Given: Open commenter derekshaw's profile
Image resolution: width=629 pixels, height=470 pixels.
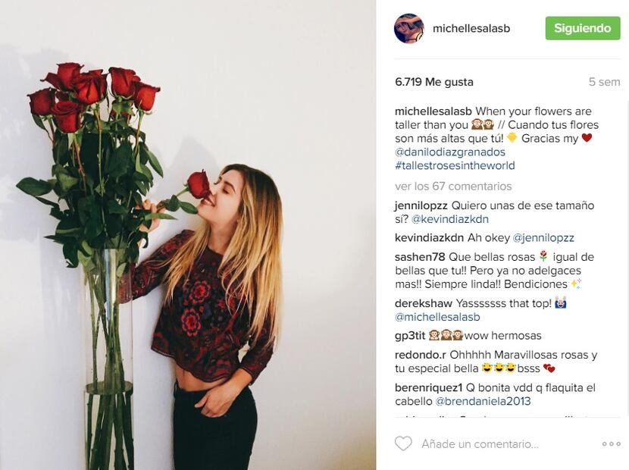Looking at the screenshot, I should click(424, 303).
